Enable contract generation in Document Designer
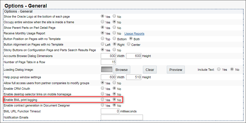 (x=103, y=105)
